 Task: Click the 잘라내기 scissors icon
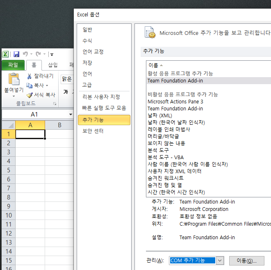coord(29,76)
